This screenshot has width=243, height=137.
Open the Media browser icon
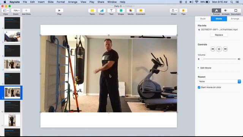(131, 10)
